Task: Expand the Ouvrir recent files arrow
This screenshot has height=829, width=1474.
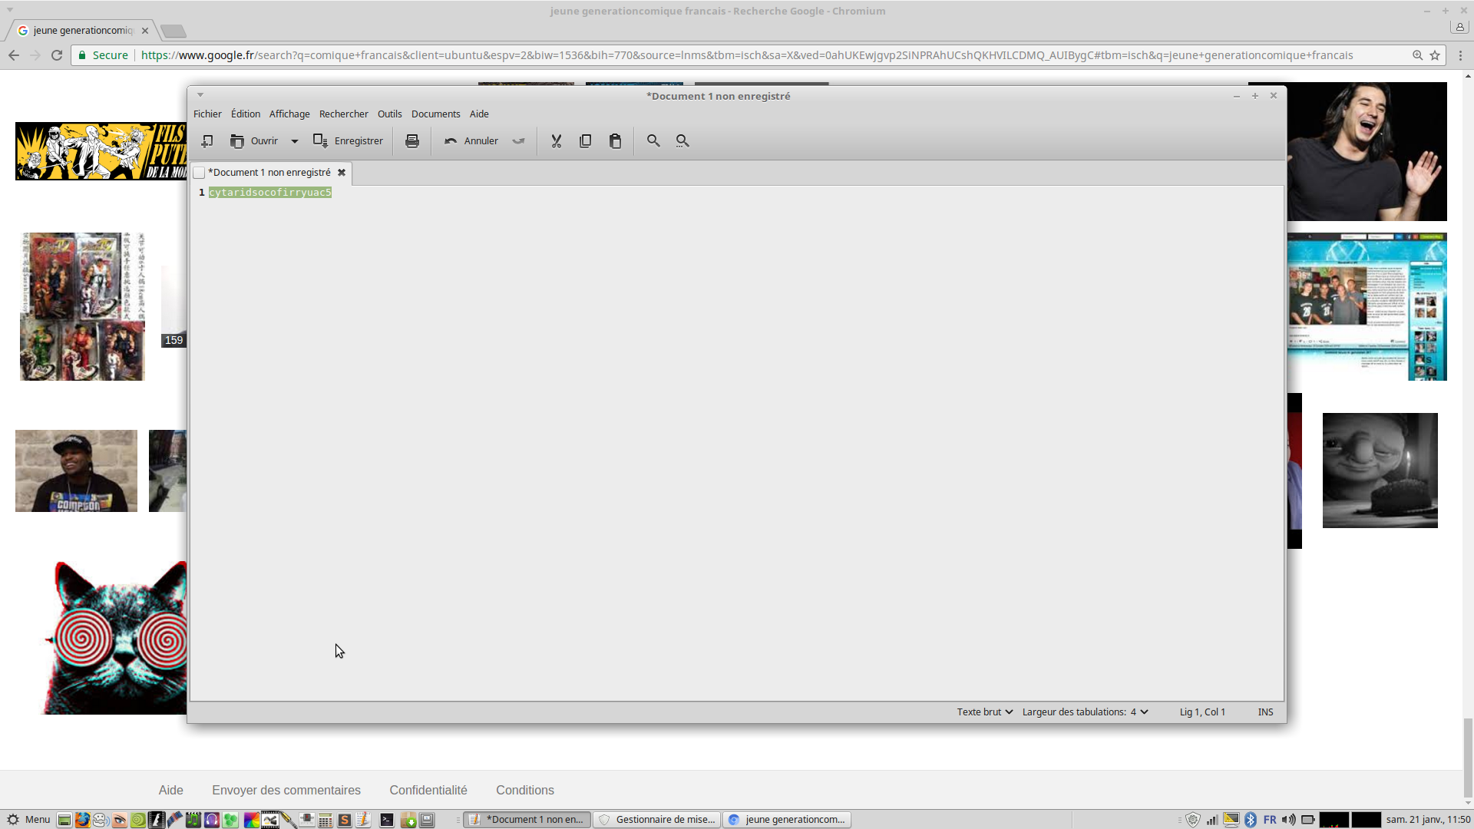Action: point(294,141)
